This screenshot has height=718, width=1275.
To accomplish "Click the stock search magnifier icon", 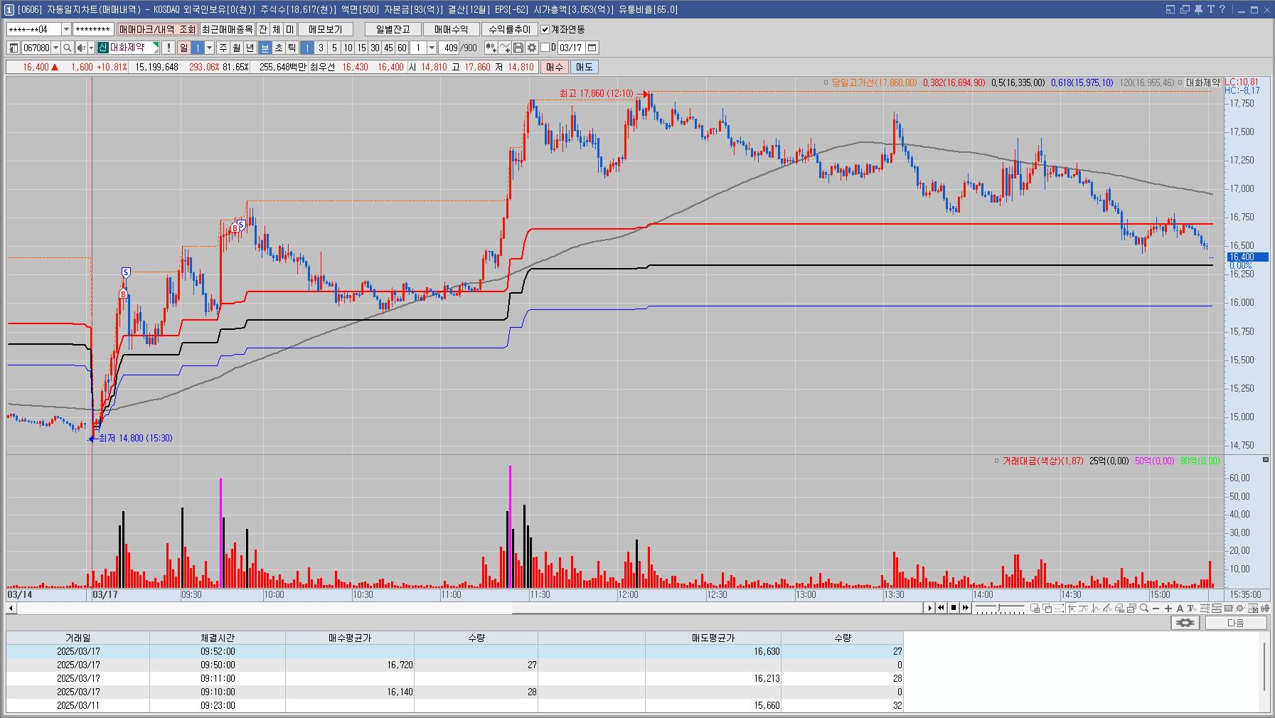I will [x=67, y=48].
